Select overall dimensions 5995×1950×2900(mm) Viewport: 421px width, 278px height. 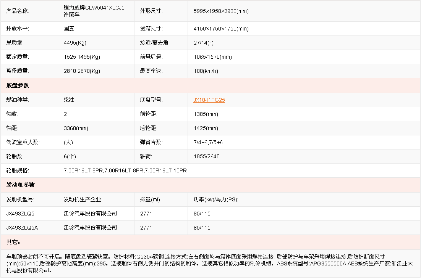tap(221, 11)
